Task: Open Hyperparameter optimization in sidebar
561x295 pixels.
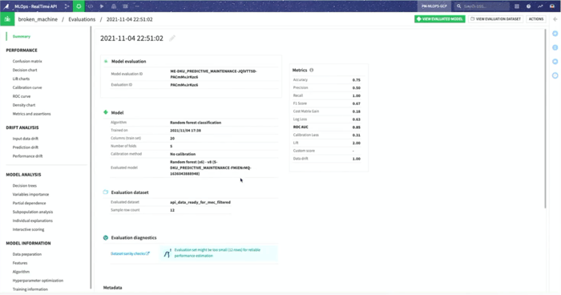Action: click(38, 281)
